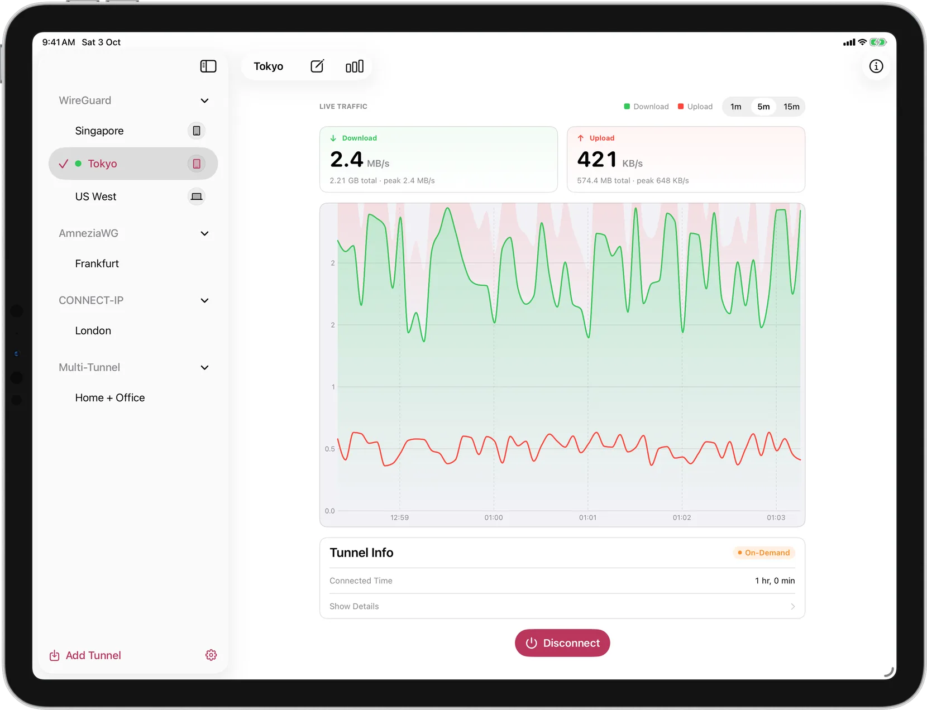Tap the red device icon beside Tokyo
The image size is (927, 710).
[197, 164]
